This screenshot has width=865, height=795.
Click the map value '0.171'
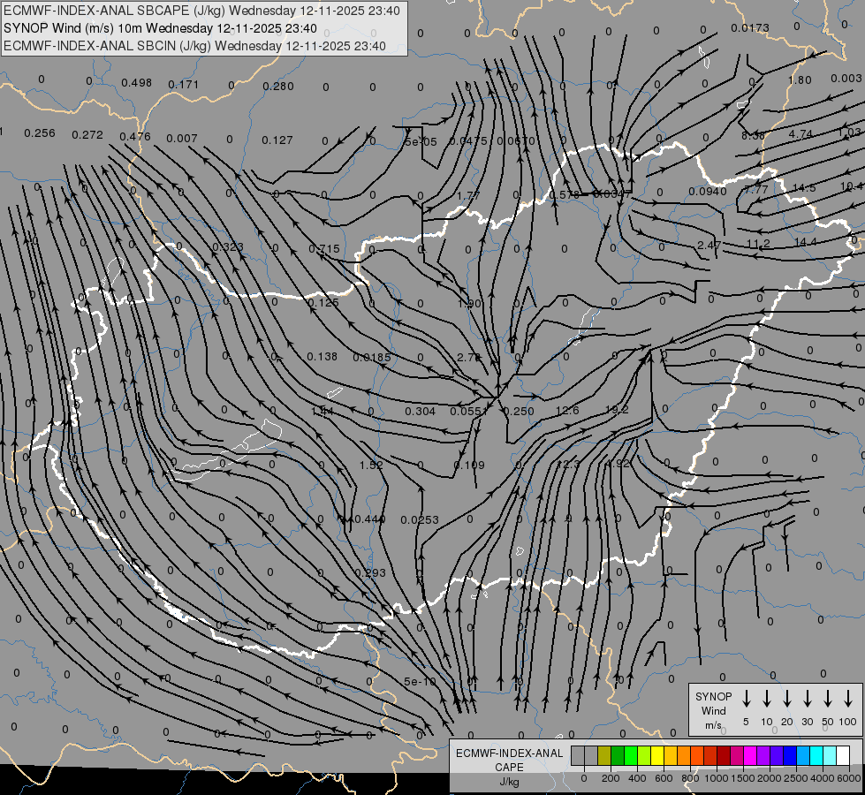183,85
